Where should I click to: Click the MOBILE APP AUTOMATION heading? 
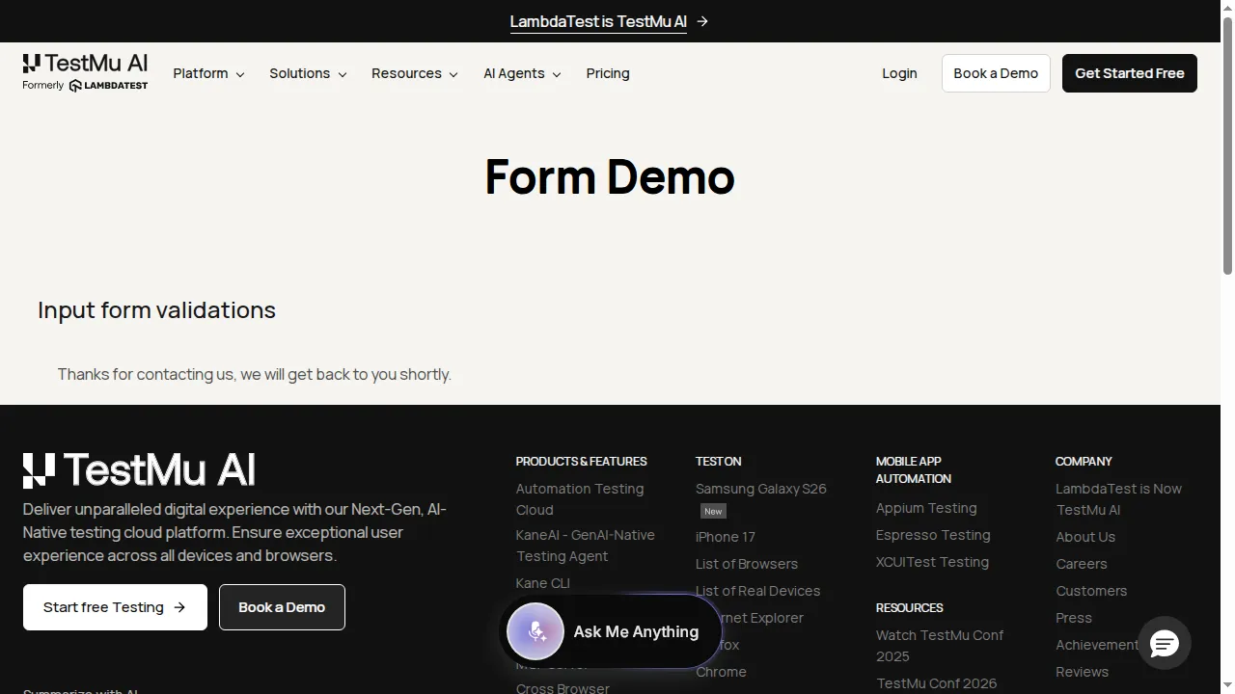coord(914,469)
